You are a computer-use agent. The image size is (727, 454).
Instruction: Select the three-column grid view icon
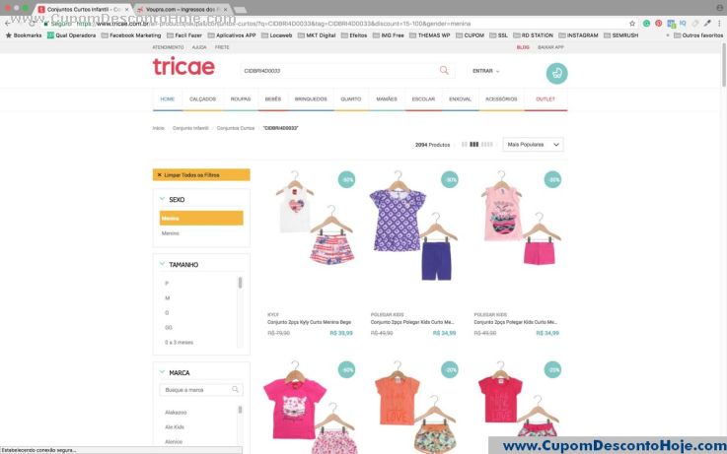tap(474, 145)
